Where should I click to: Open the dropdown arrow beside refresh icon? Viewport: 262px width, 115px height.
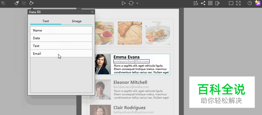click(x=137, y=3)
